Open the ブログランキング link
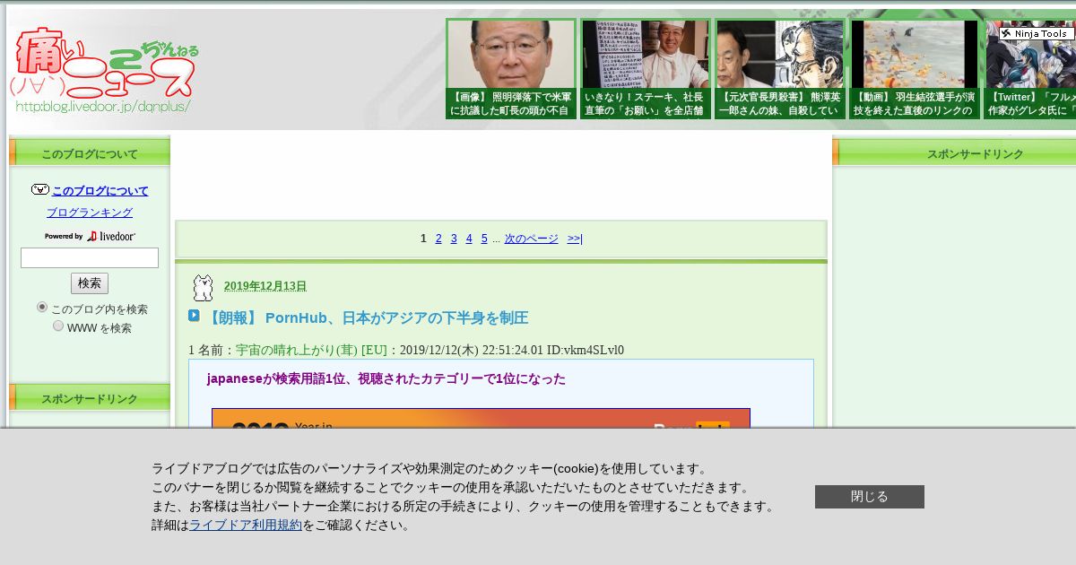This screenshot has height=565, width=1076. [90, 213]
